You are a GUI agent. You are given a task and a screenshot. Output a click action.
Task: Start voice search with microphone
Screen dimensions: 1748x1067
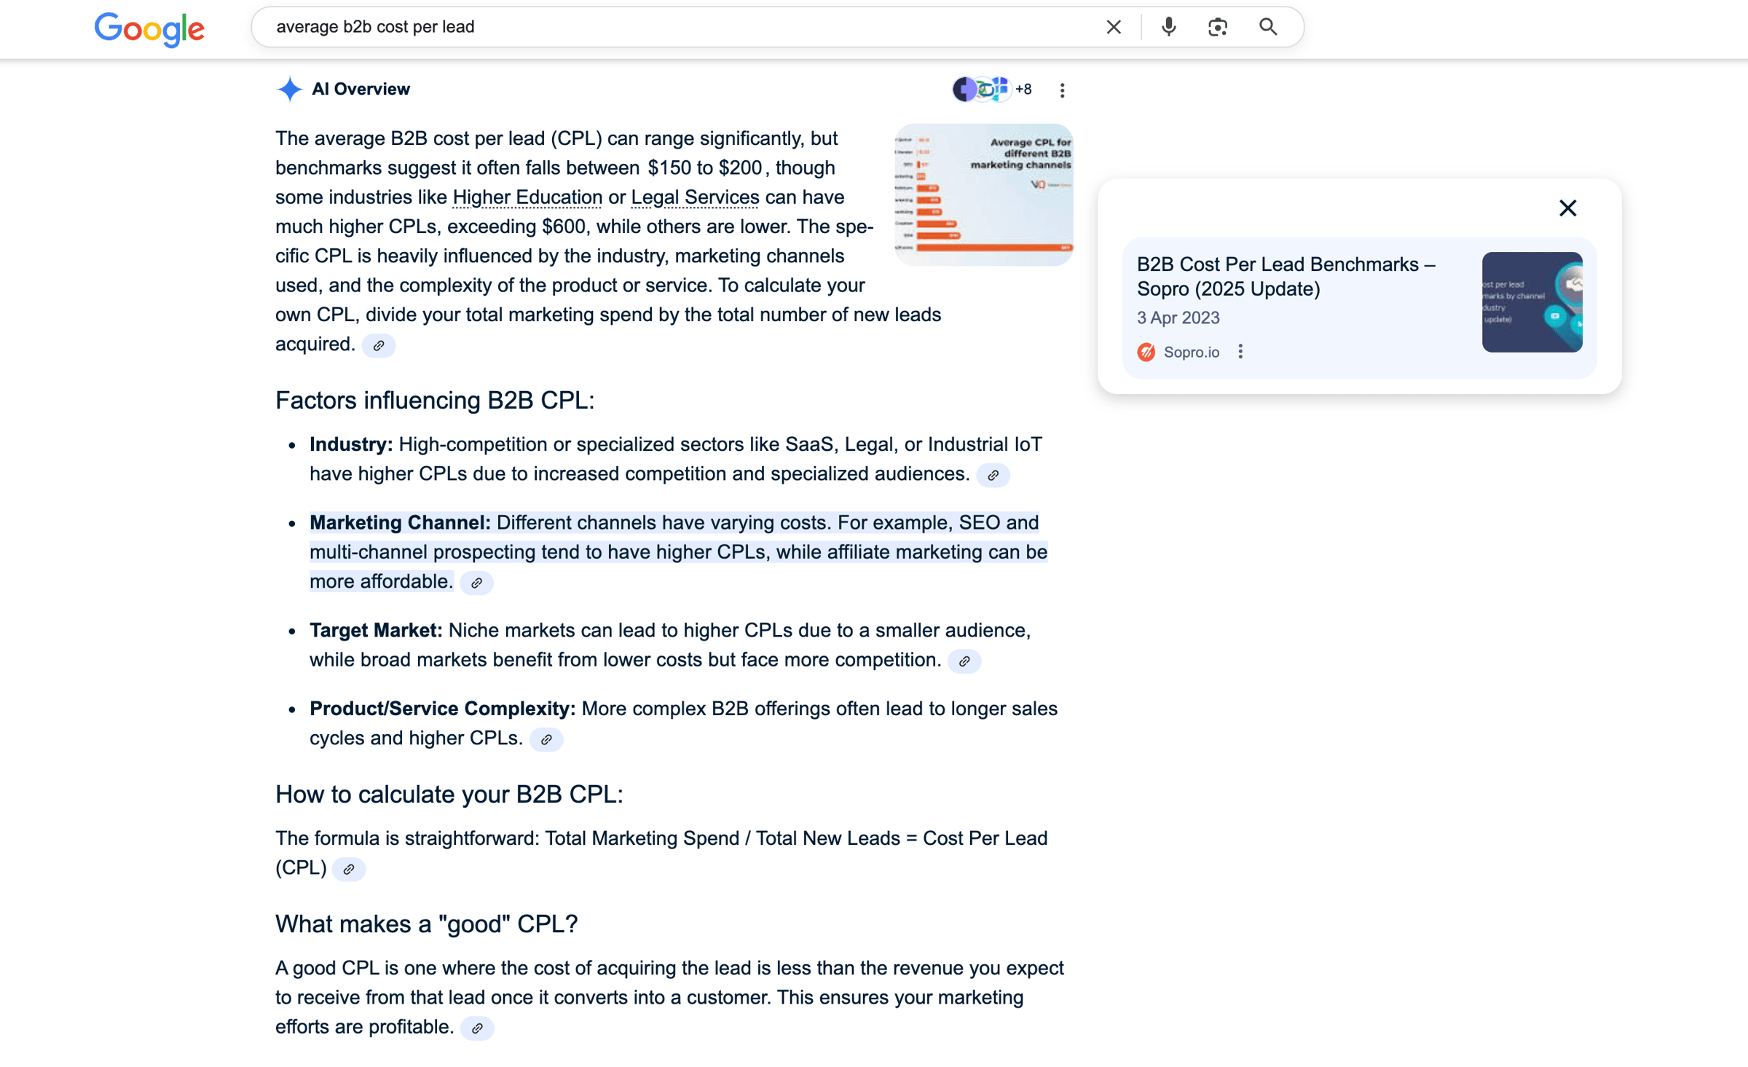tap(1168, 27)
